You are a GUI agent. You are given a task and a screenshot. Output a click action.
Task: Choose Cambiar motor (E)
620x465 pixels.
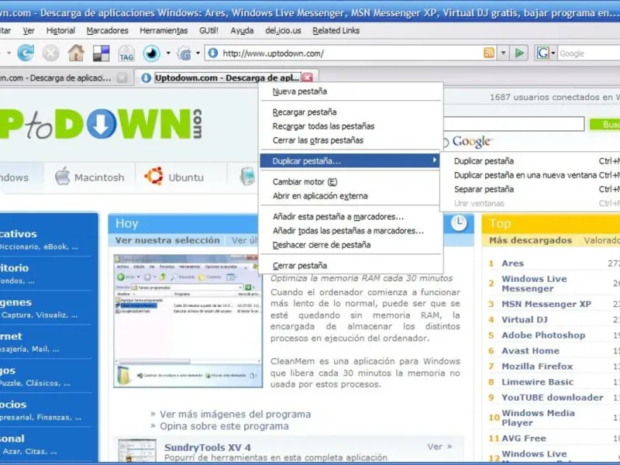click(350, 182)
